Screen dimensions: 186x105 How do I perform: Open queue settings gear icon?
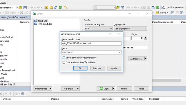[x=23, y=94]
